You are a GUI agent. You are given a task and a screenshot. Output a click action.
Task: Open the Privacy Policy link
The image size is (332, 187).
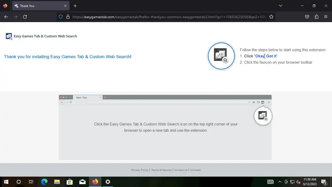click(140, 170)
